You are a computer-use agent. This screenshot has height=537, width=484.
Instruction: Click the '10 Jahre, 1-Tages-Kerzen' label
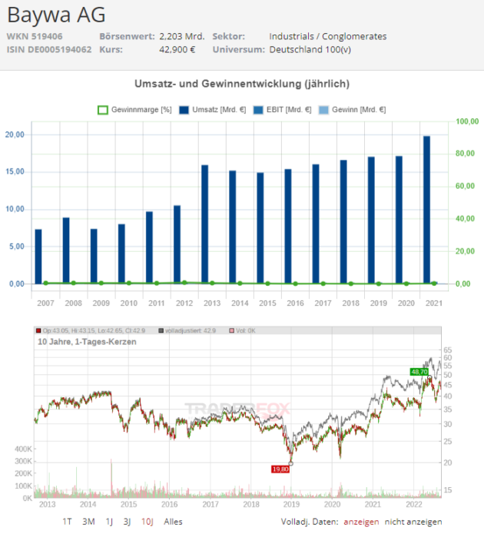87,342
